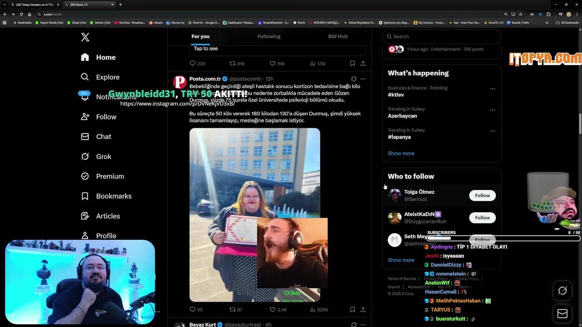Open Terms of Service link

pos(402,279)
